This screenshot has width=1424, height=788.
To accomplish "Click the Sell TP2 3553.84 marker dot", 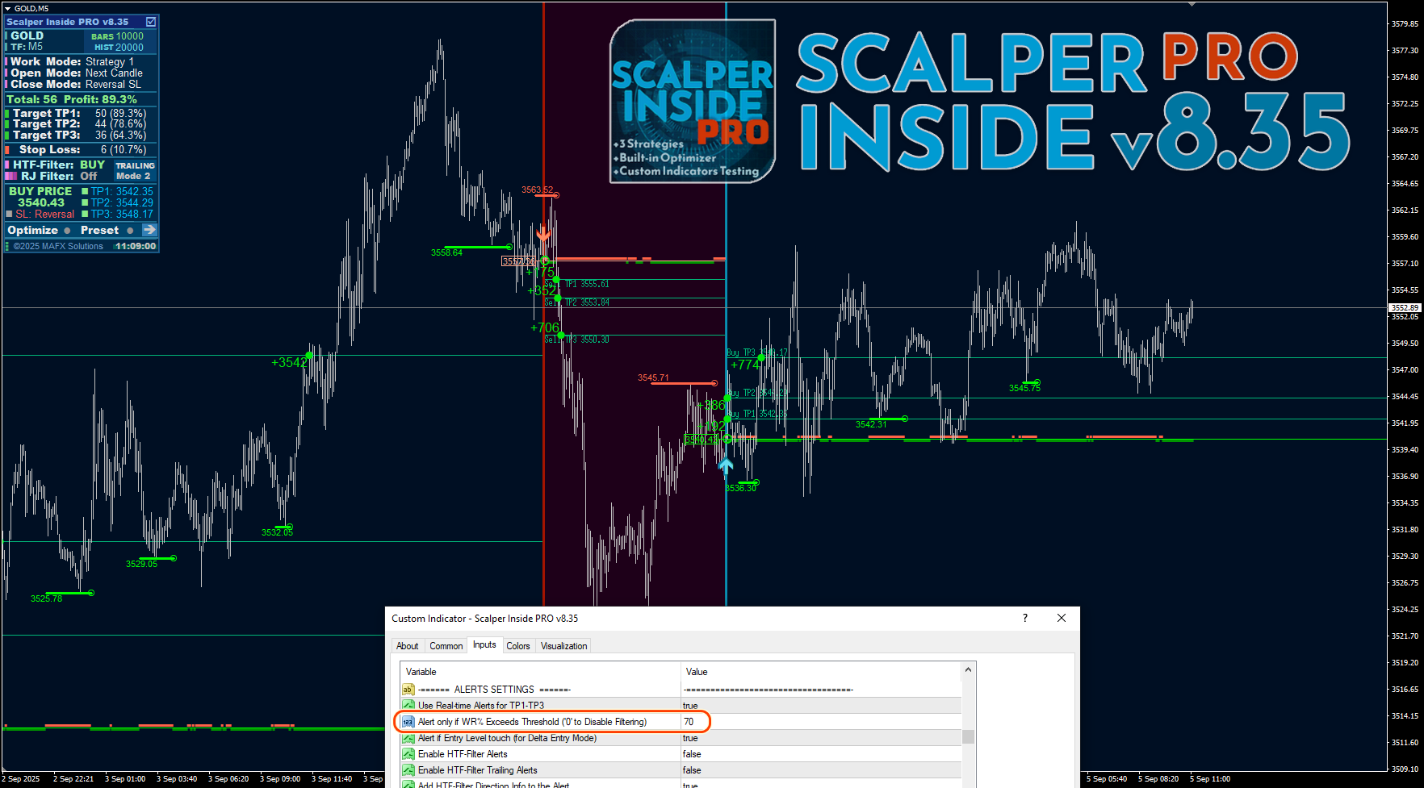I will coord(557,298).
